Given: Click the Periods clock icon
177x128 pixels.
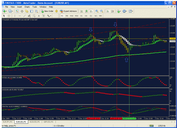Looking at the screenshot, I should tap(124, 11).
